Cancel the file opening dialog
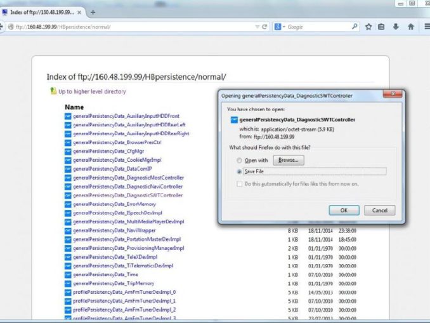This screenshot has width=430, height=323. (x=380, y=210)
